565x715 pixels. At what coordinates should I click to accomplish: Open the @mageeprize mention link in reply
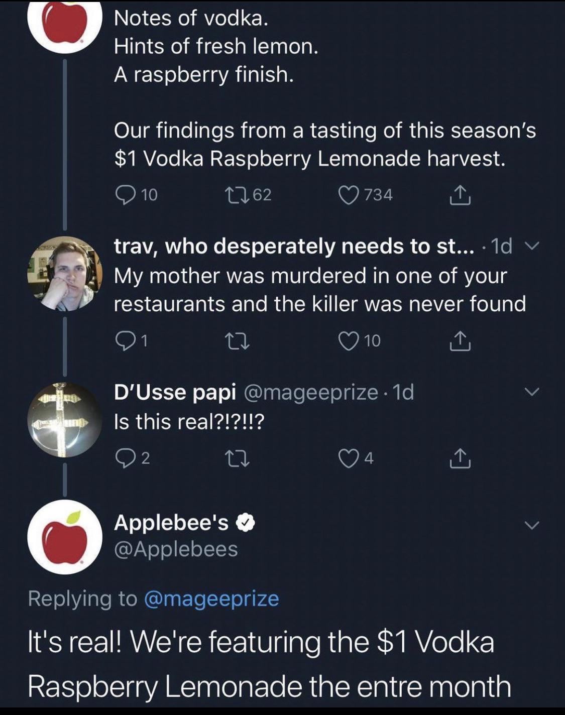pos(211,599)
